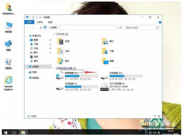Collapse the 文件夹 (6) group
Image resolution: width=183 pixels, height=135 pixels.
tap(55, 34)
